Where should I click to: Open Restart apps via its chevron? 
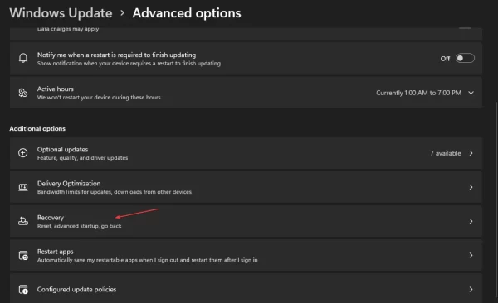(471, 255)
